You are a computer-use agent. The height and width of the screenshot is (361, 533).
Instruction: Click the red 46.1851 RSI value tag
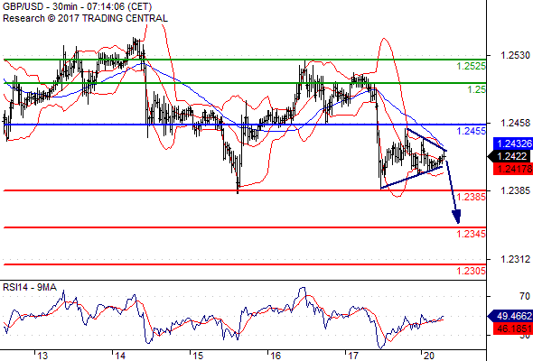coord(512,329)
